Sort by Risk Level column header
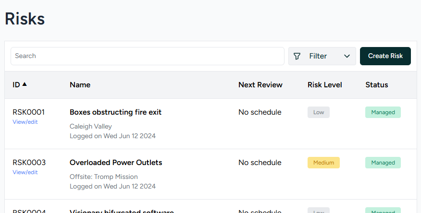The width and height of the screenshot is (421, 213). tap(324, 85)
